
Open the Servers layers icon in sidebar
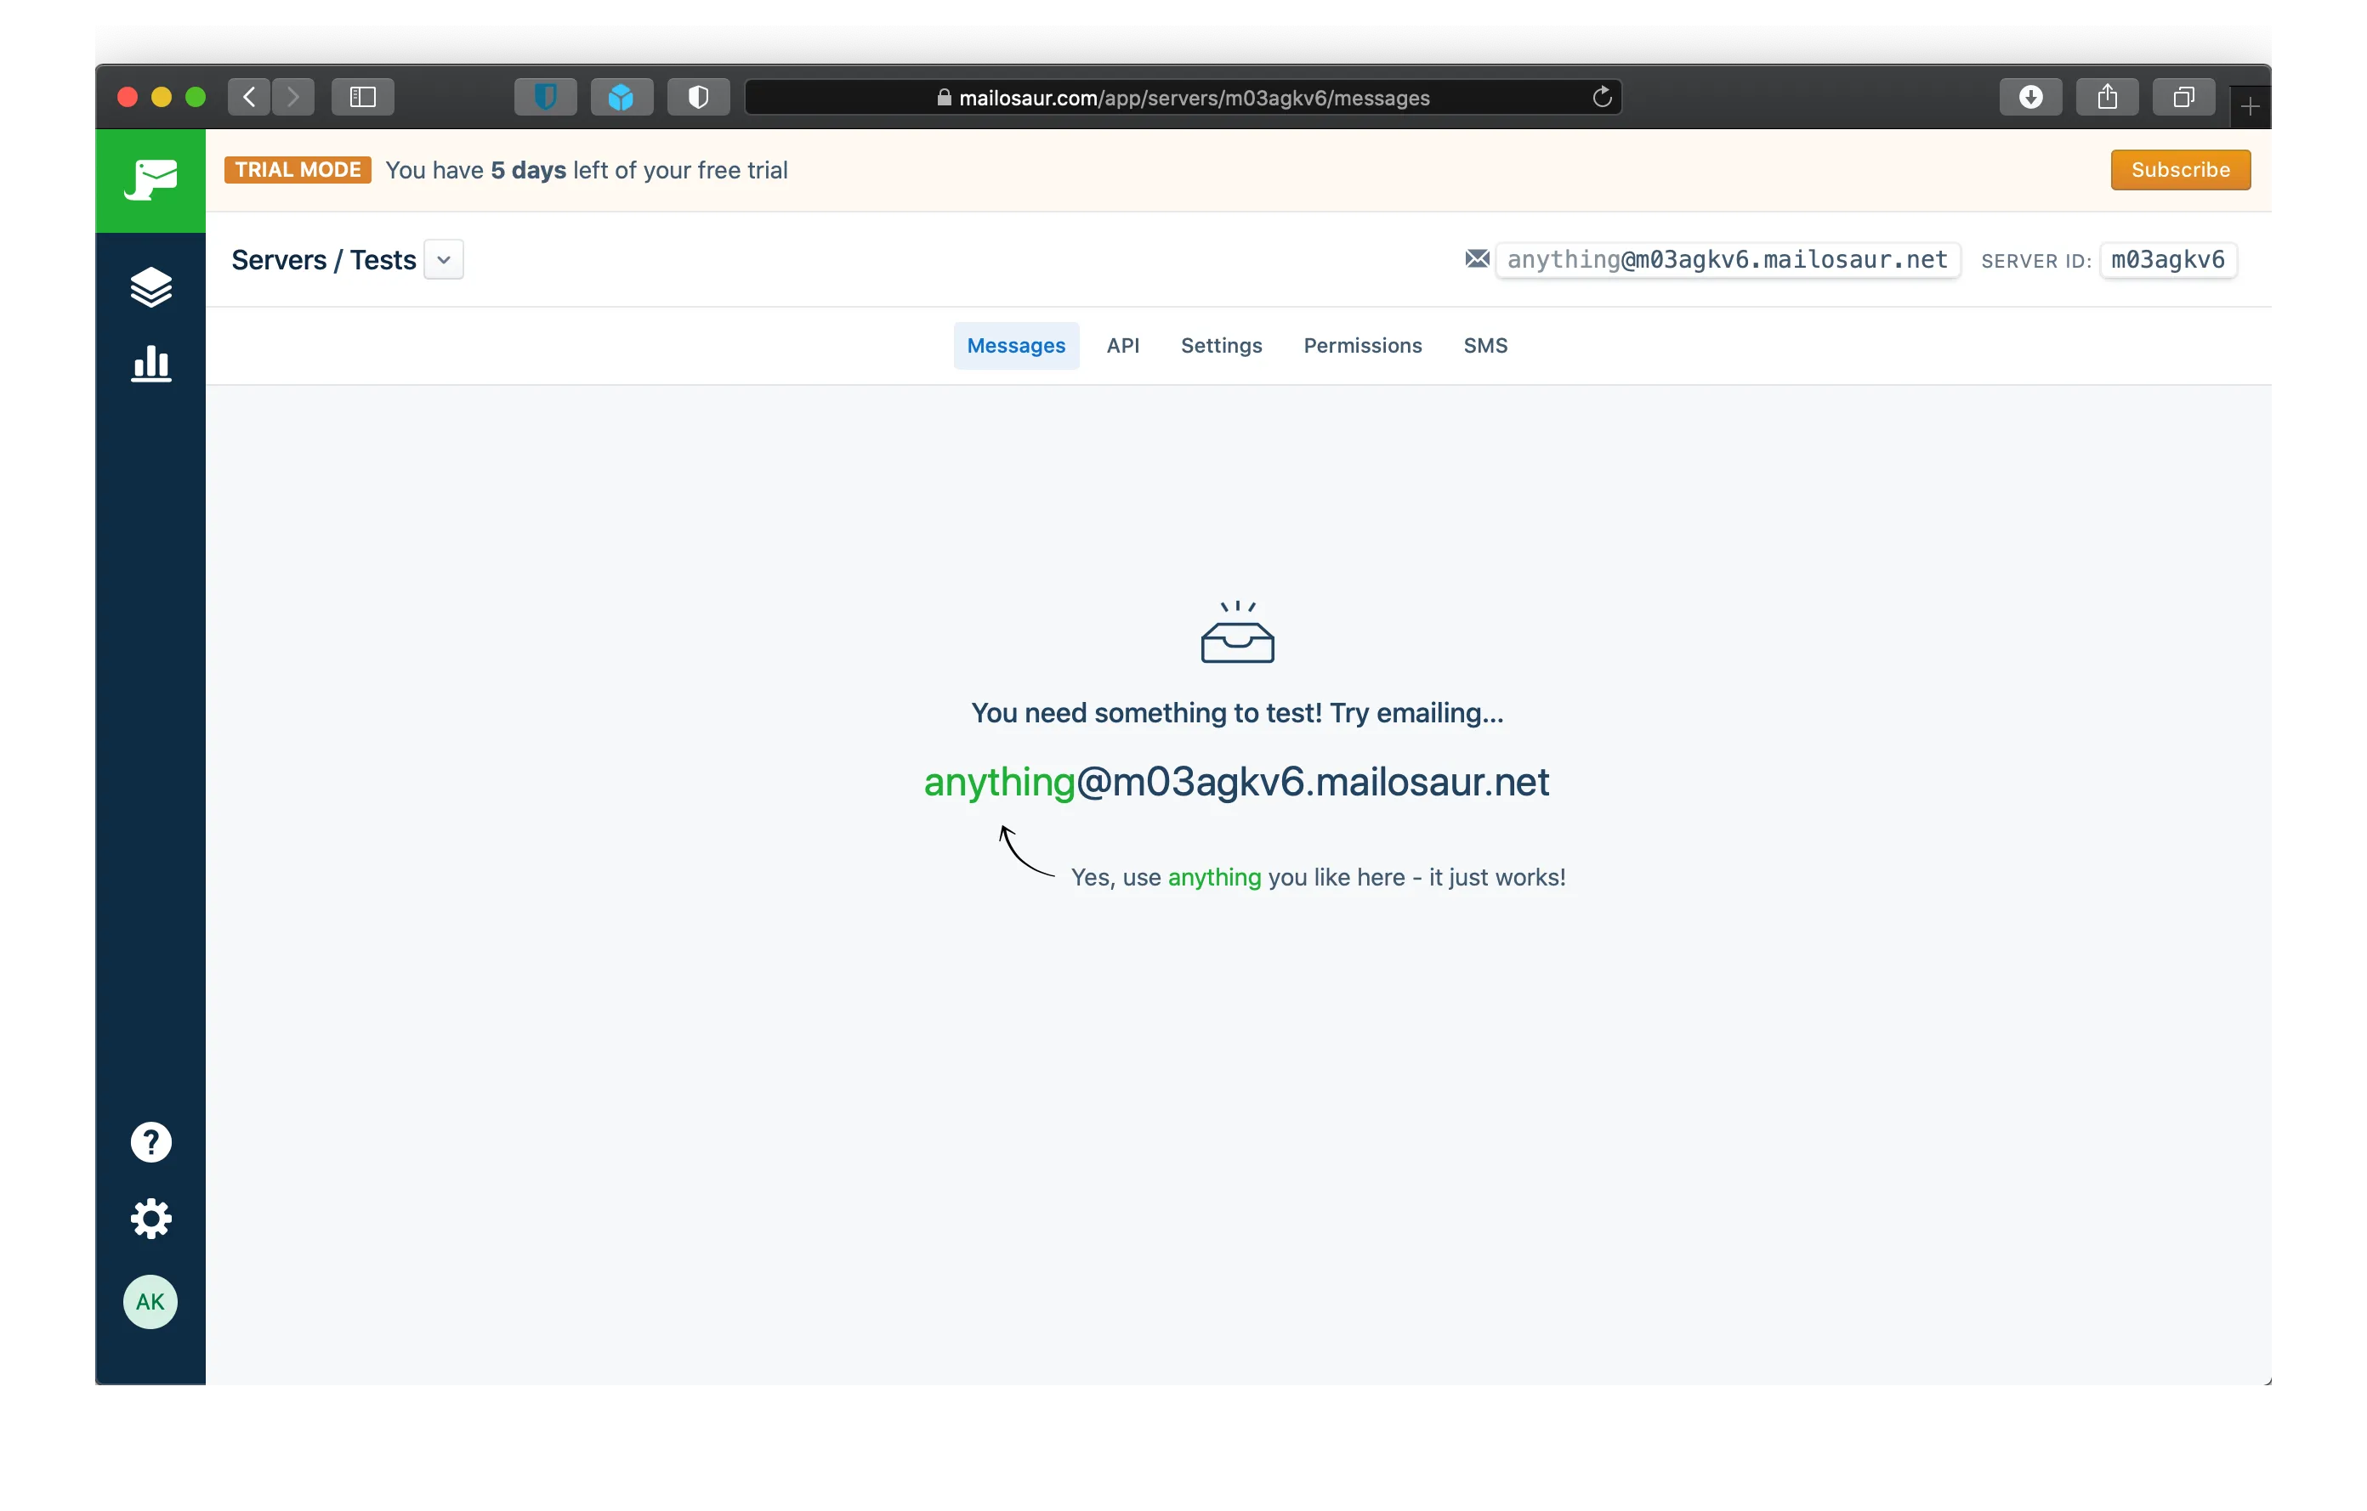click(x=150, y=287)
